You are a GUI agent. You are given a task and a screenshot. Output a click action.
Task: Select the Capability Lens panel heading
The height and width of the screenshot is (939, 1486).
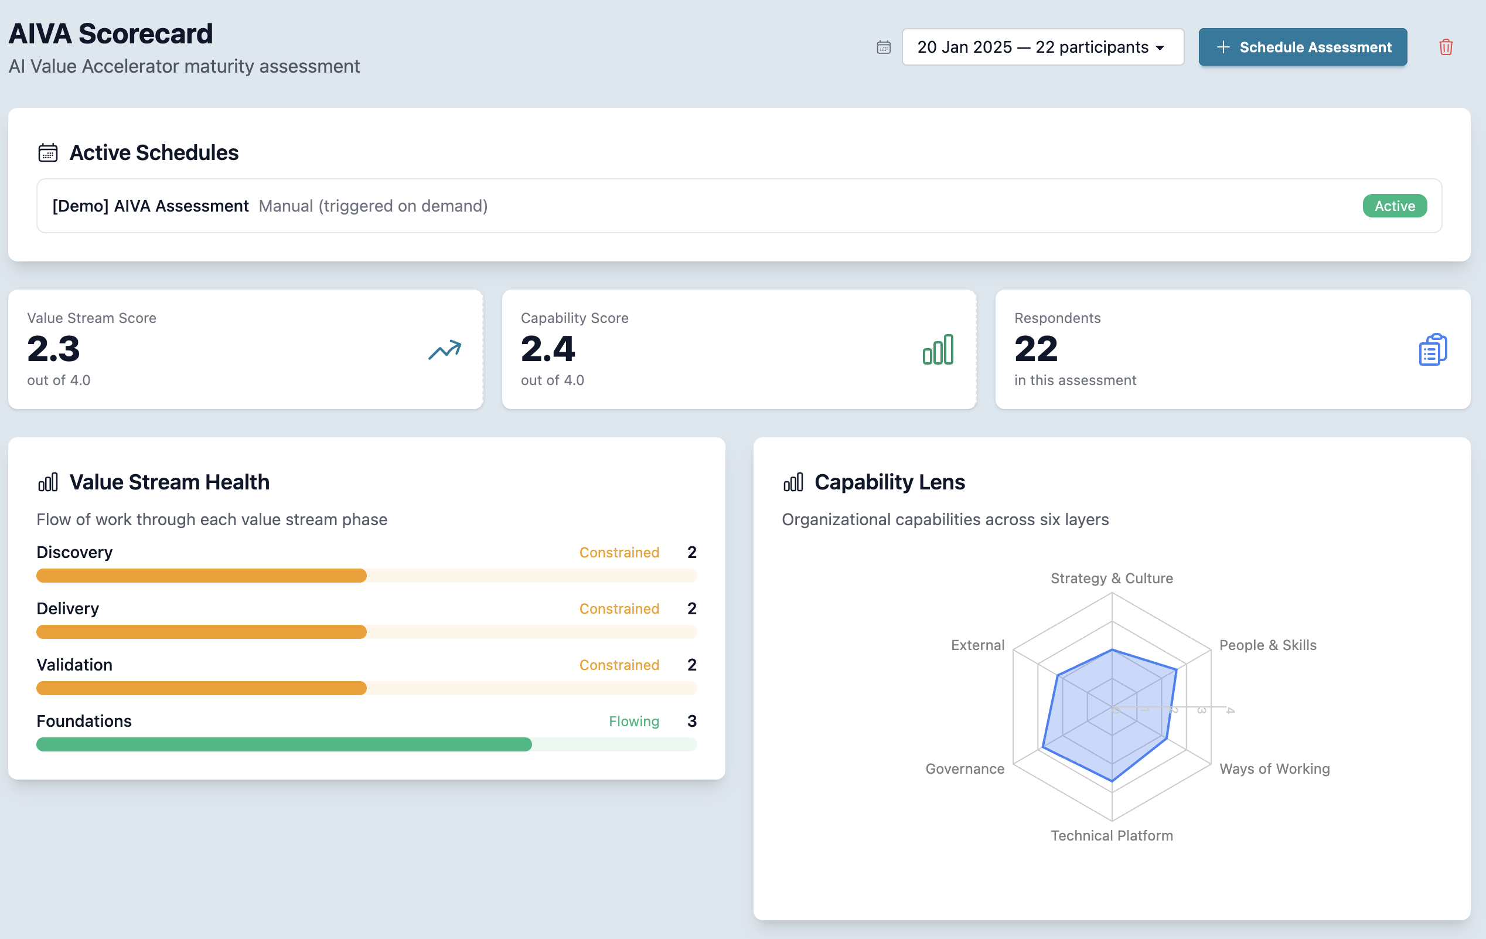(x=889, y=482)
